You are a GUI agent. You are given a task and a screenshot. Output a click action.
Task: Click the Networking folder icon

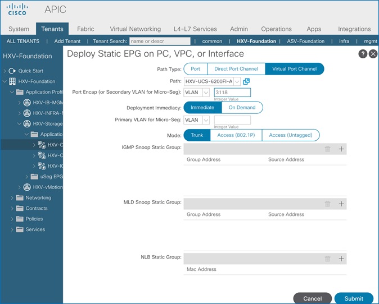(x=20, y=197)
